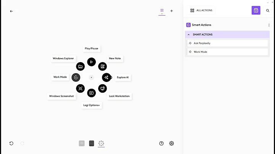275x154 pixels.
Task: Select the Ask Perplexity action
Action: (x=228, y=43)
